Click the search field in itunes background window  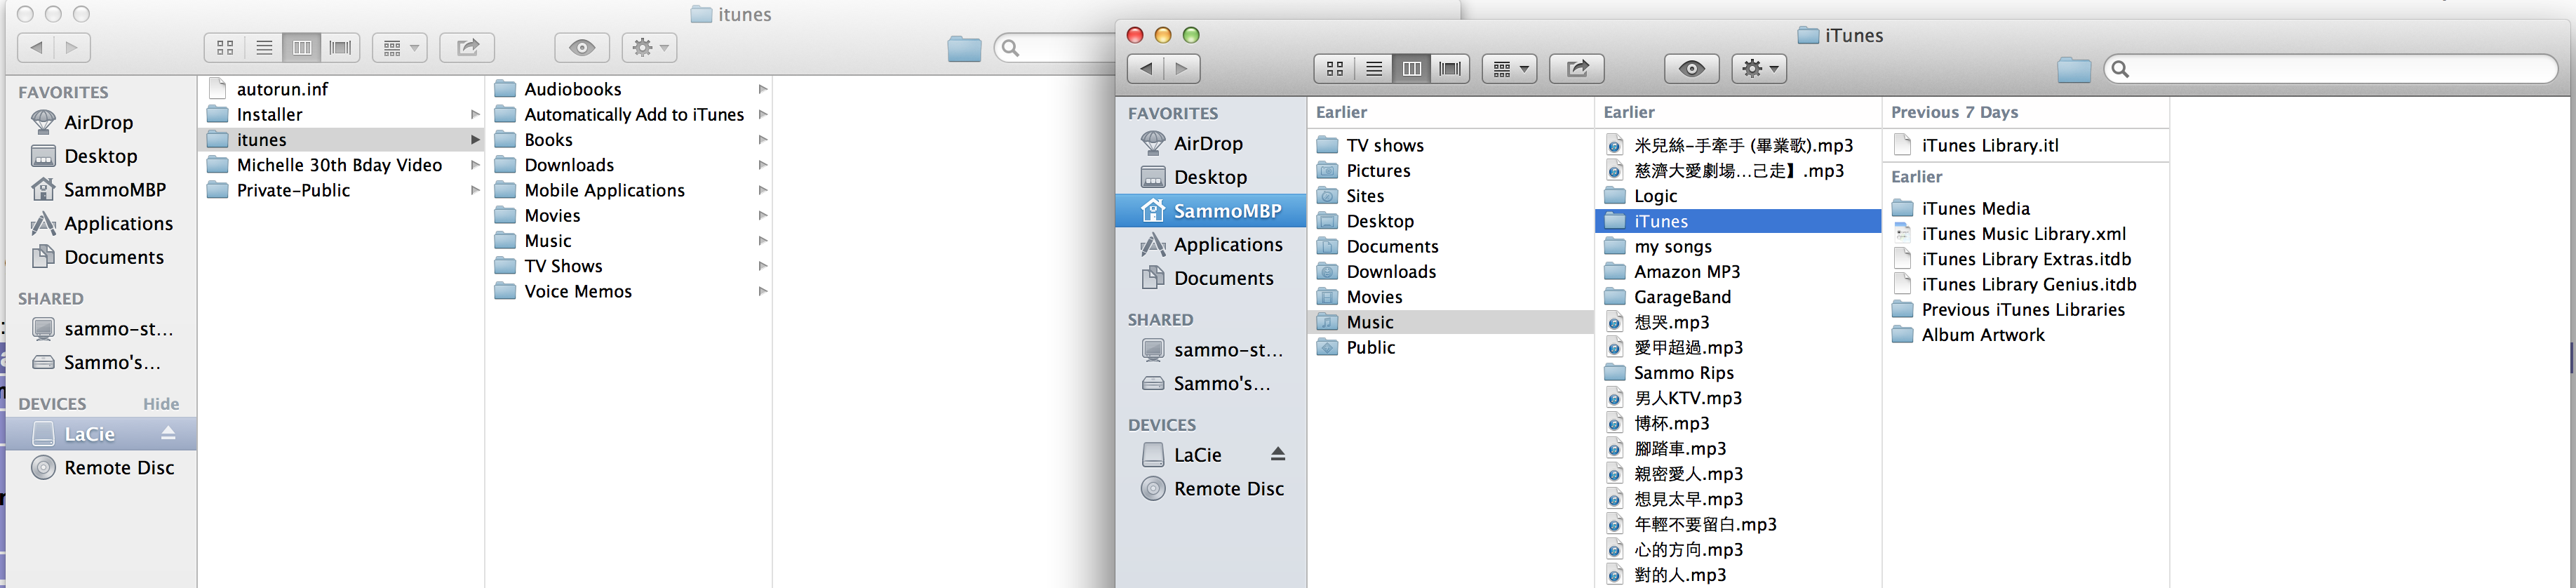pos(1055,48)
